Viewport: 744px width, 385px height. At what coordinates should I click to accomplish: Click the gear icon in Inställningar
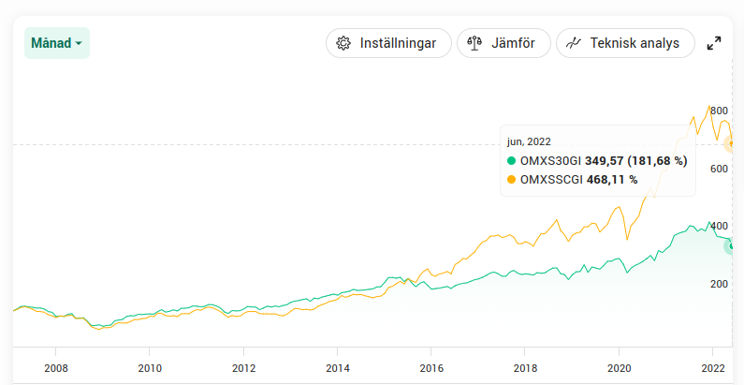tap(343, 43)
